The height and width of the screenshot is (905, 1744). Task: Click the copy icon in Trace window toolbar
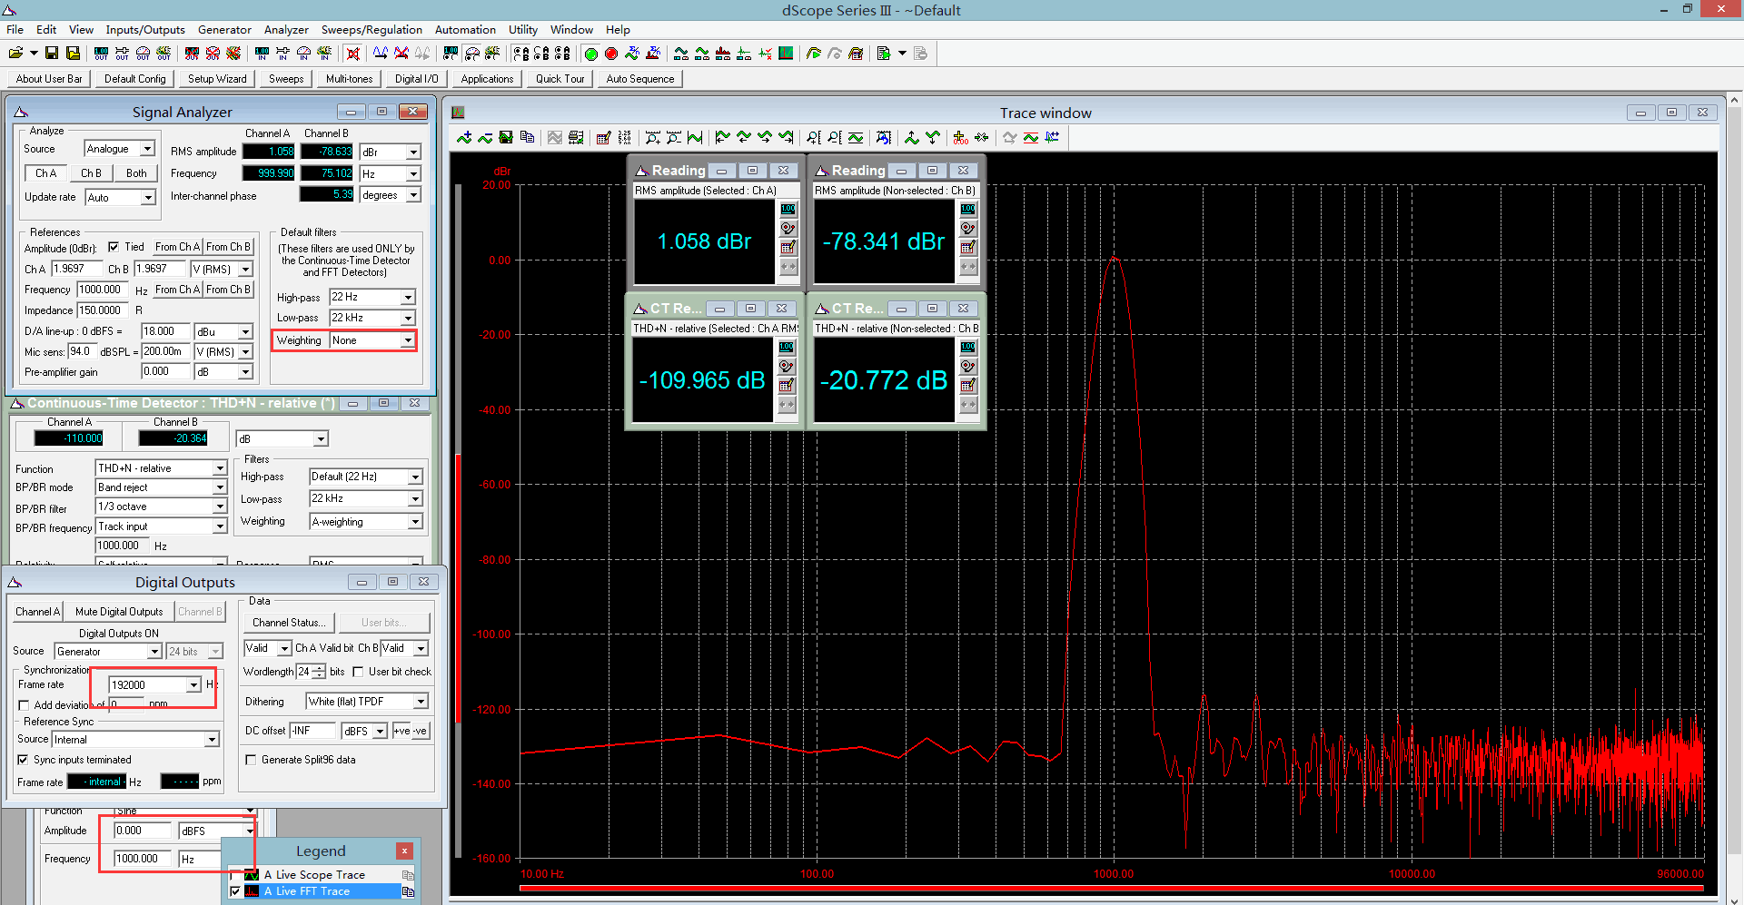tap(527, 138)
